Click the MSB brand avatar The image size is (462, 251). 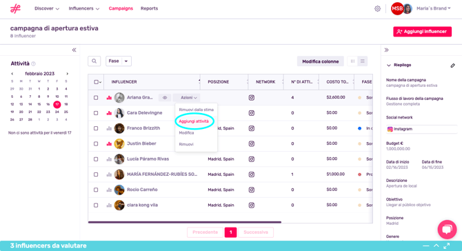397,8
